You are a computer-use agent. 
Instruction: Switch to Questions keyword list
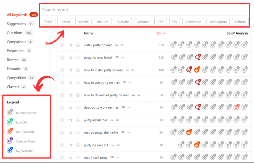click(x=20, y=33)
